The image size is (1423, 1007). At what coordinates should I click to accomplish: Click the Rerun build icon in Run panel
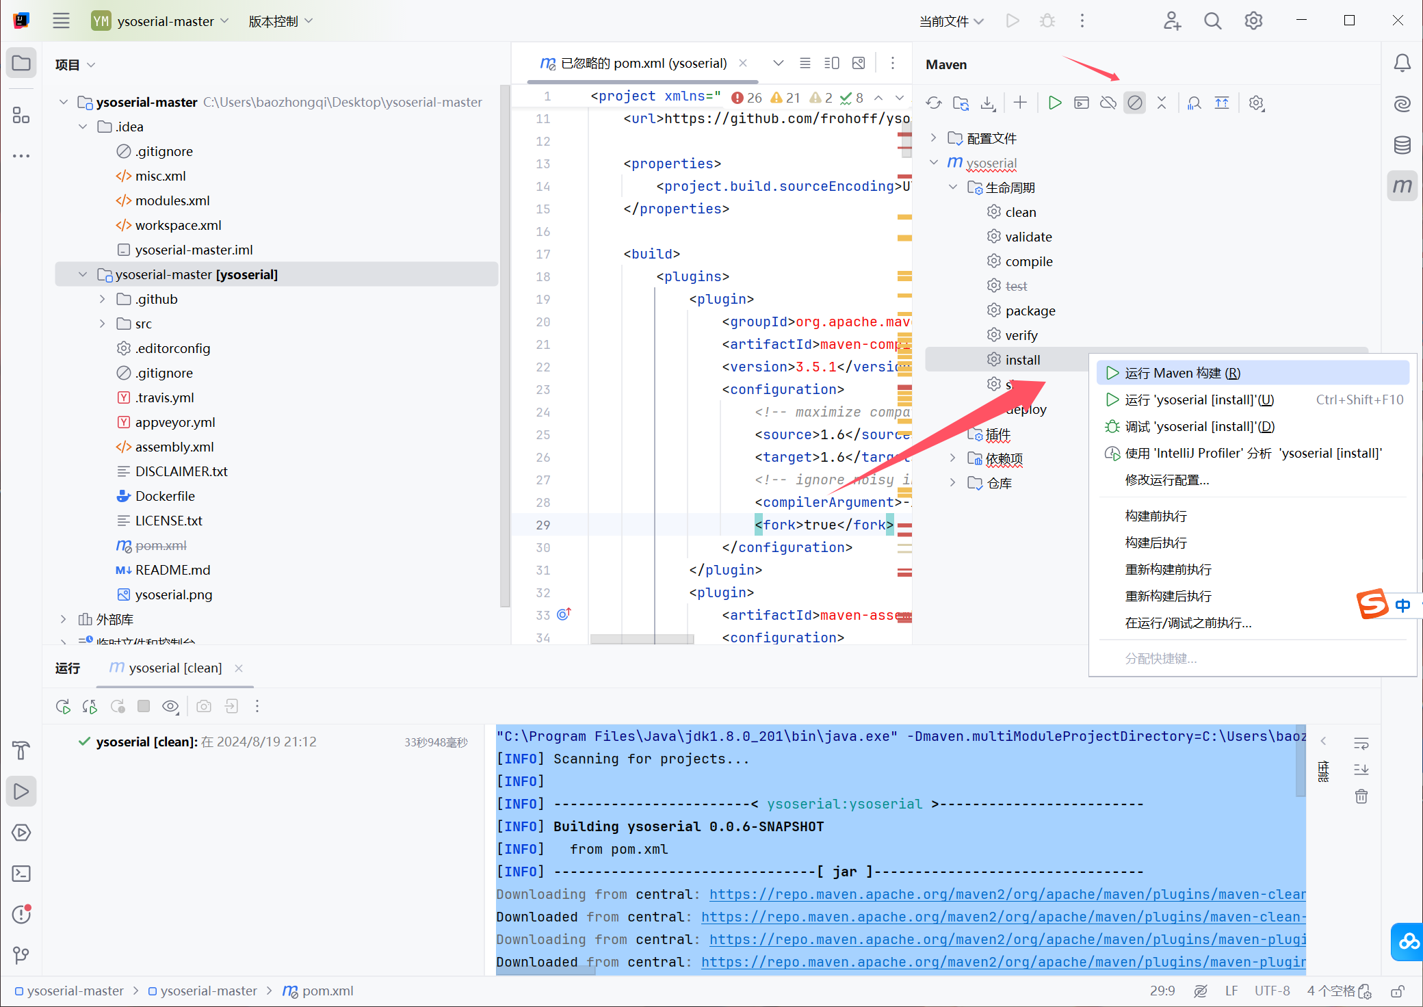click(63, 706)
